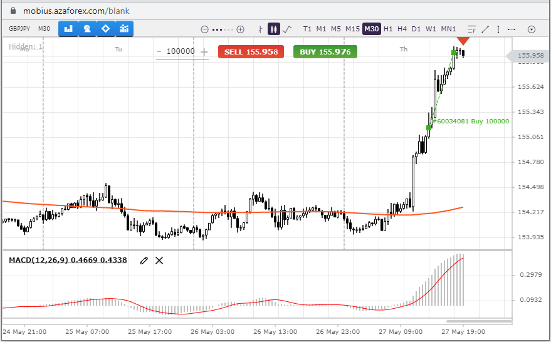Viewport: 551px width, 342px height.
Task: Switch to the D1 timeframe tab
Action: (x=416, y=29)
